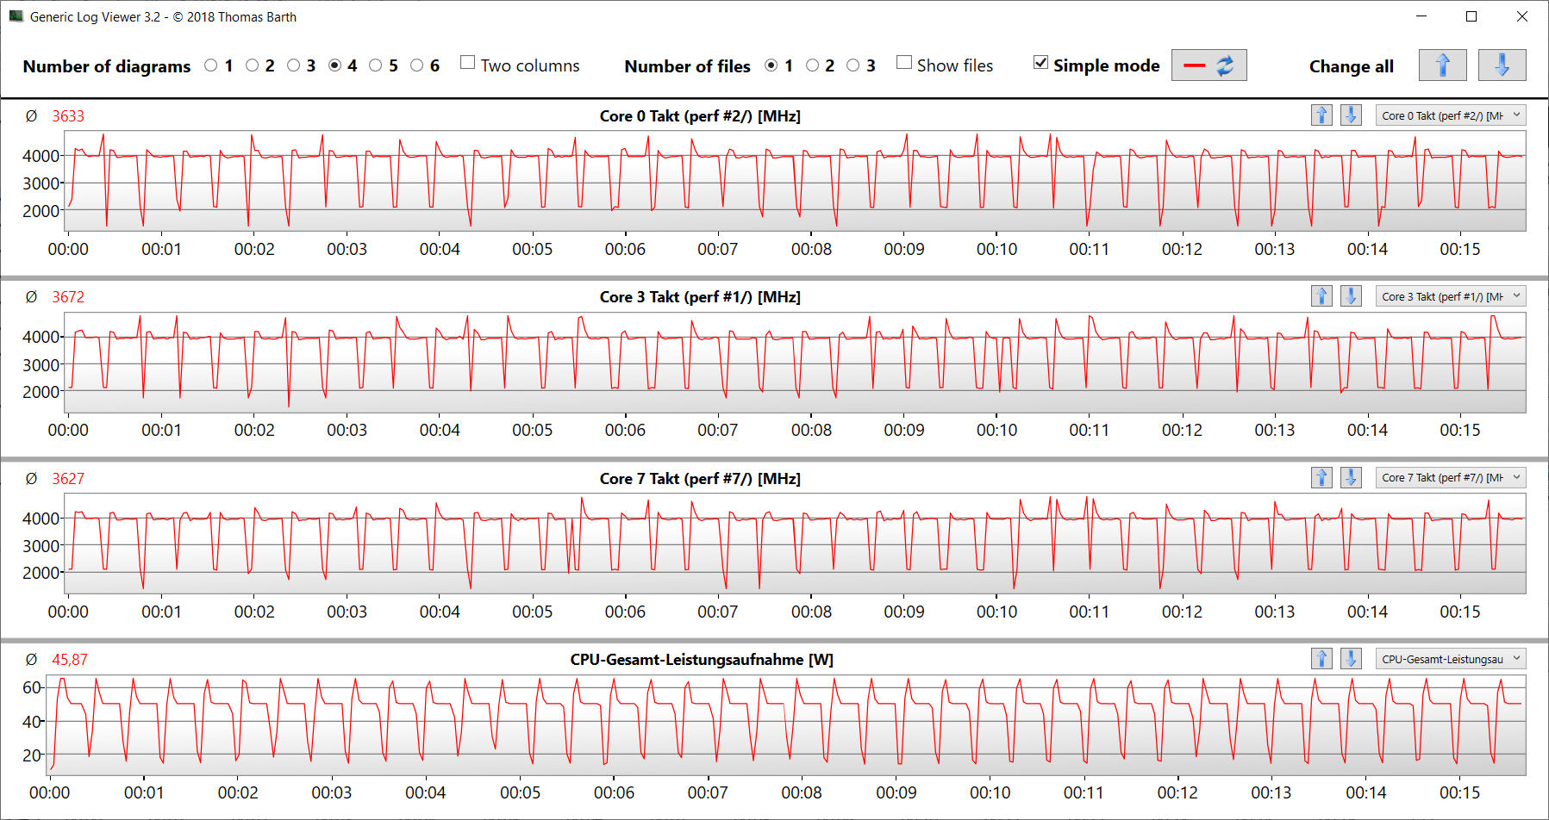Select 1 for number of diagrams
Image resolution: width=1549 pixels, height=820 pixels.
[x=211, y=65]
